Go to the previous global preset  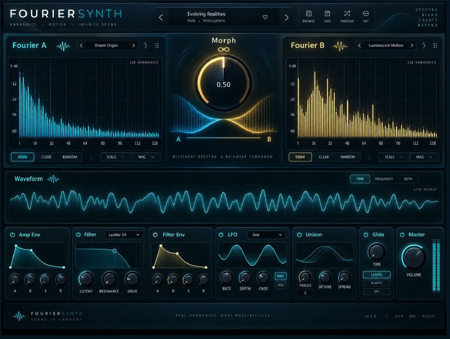point(161,17)
